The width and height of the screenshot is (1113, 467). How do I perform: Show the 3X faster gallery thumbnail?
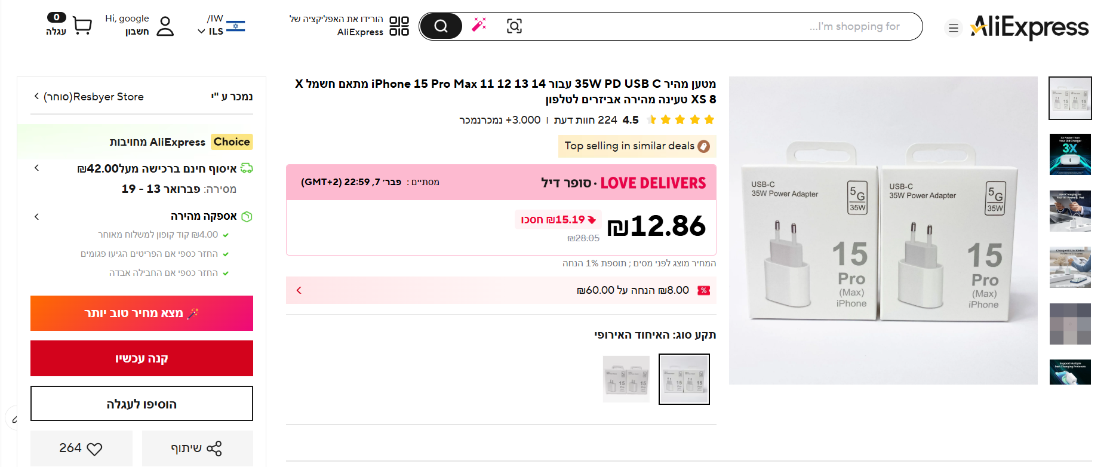click(1070, 155)
